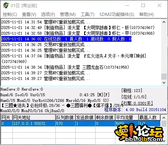This screenshot has width=168, height=145.
Task: Click the 剩余数据 cell value 0
Action: (105, 123)
